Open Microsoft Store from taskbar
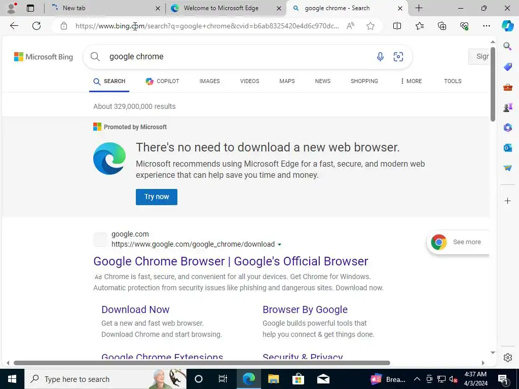The width and height of the screenshot is (519, 389). 298,379
